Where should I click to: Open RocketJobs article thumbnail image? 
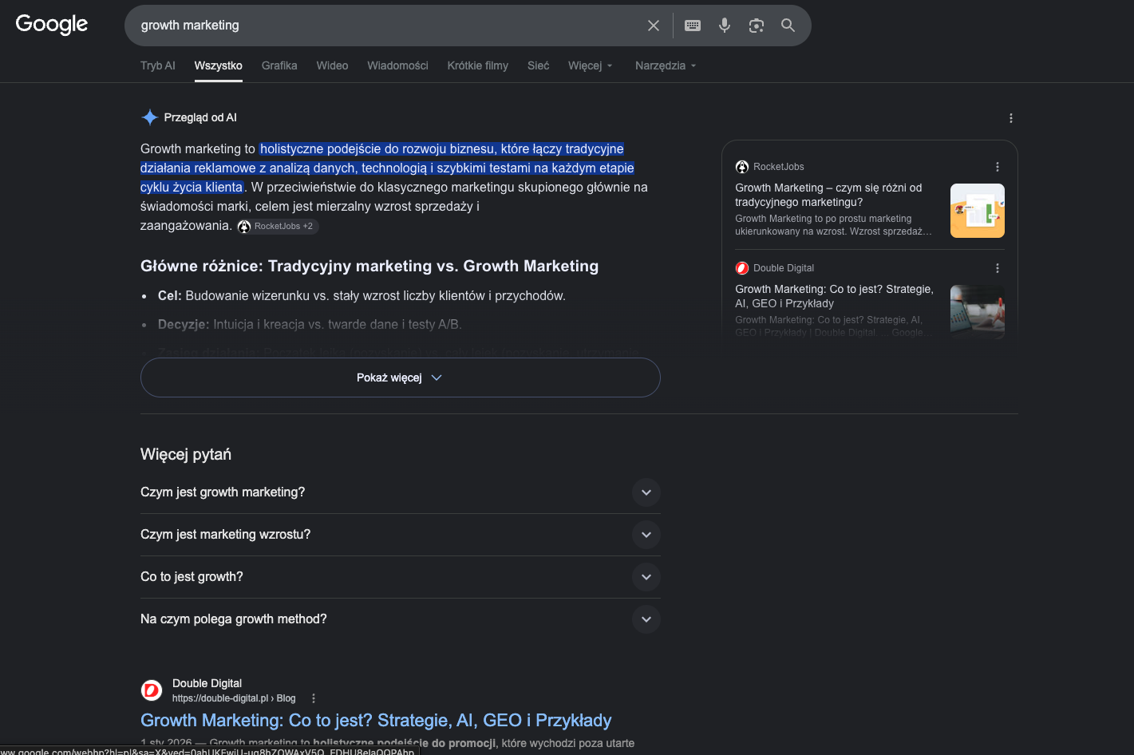point(978,211)
